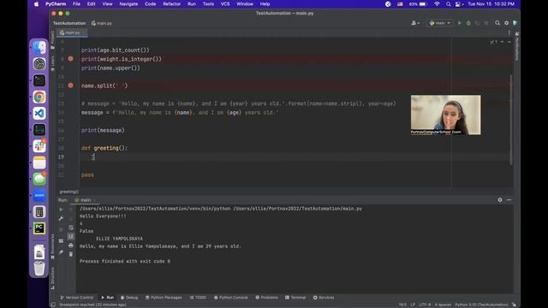Open Finder from the Dock
Image resolution: width=548 pixels, height=308 pixels.
point(39,48)
